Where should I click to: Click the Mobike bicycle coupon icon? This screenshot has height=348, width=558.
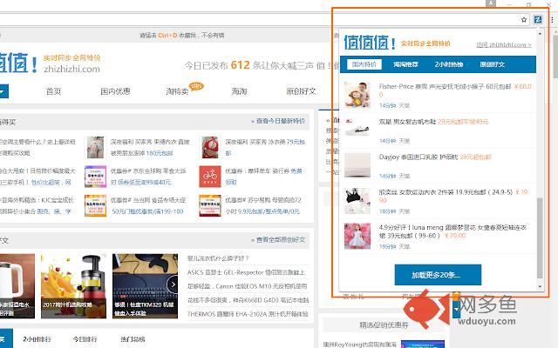point(210,177)
